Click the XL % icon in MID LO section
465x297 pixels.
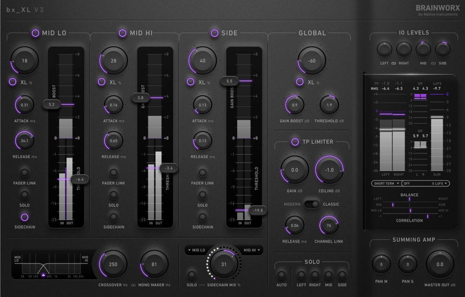coord(13,81)
